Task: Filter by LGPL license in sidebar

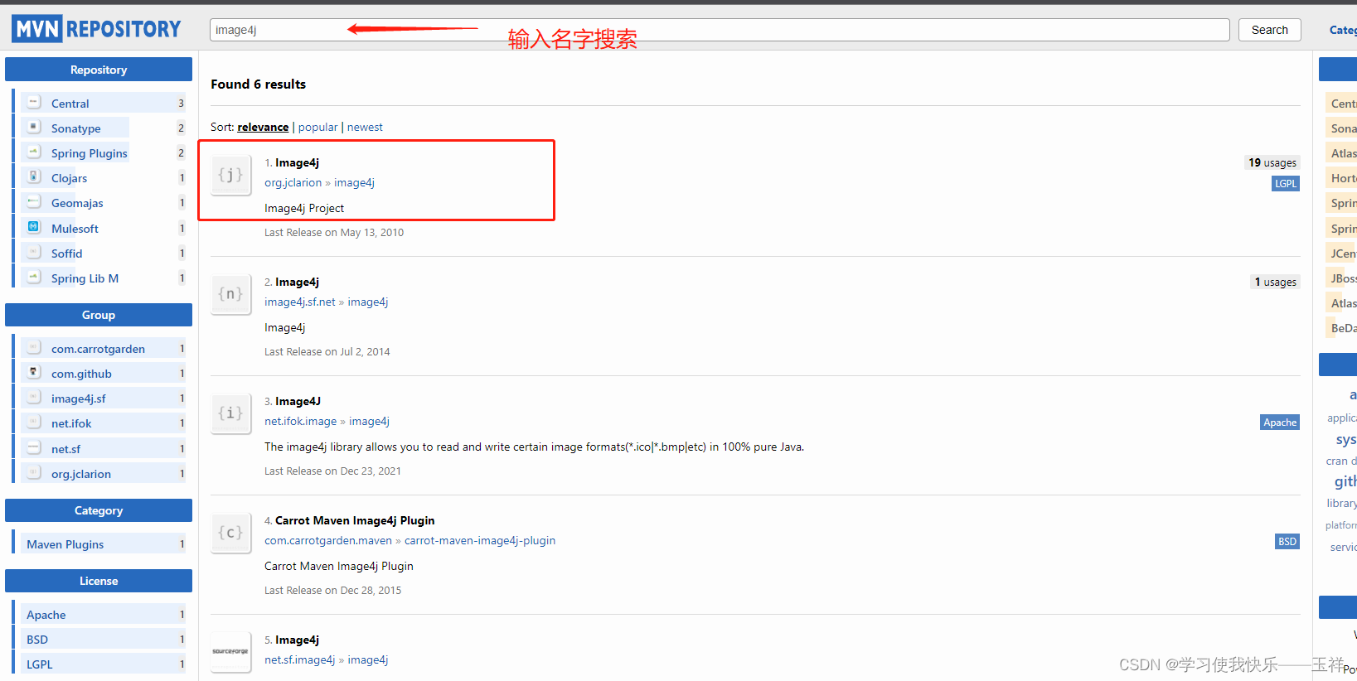Action: [x=40, y=664]
